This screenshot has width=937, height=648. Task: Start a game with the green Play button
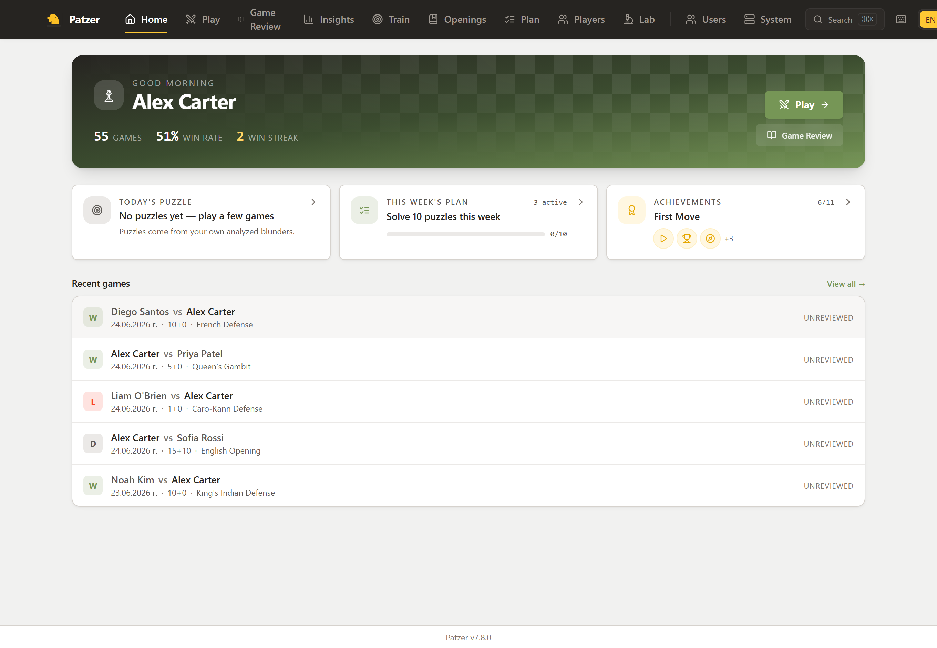pos(803,105)
